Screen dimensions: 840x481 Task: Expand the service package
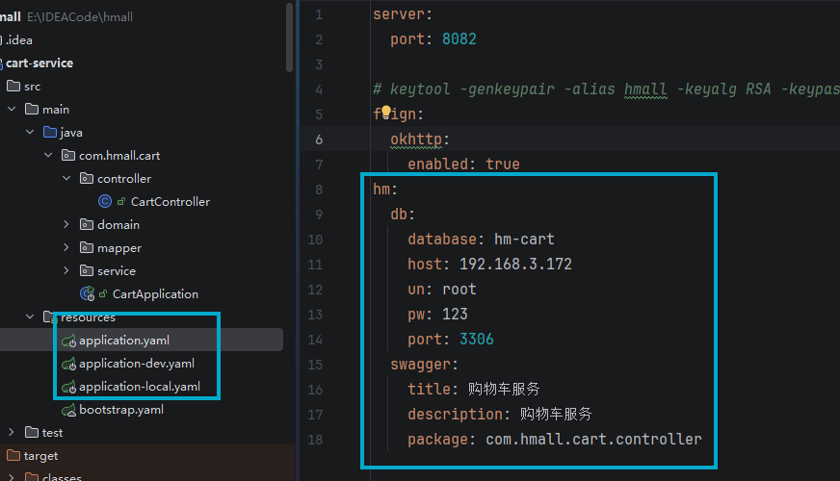(66, 270)
